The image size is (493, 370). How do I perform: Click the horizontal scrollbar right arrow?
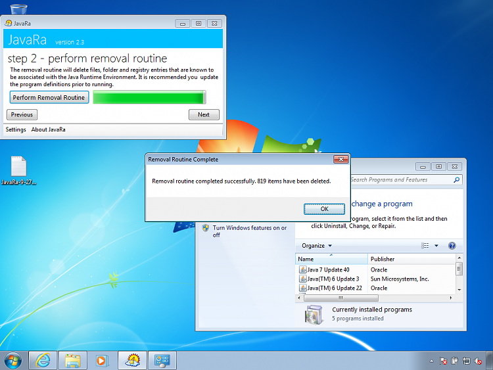(x=451, y=298)
